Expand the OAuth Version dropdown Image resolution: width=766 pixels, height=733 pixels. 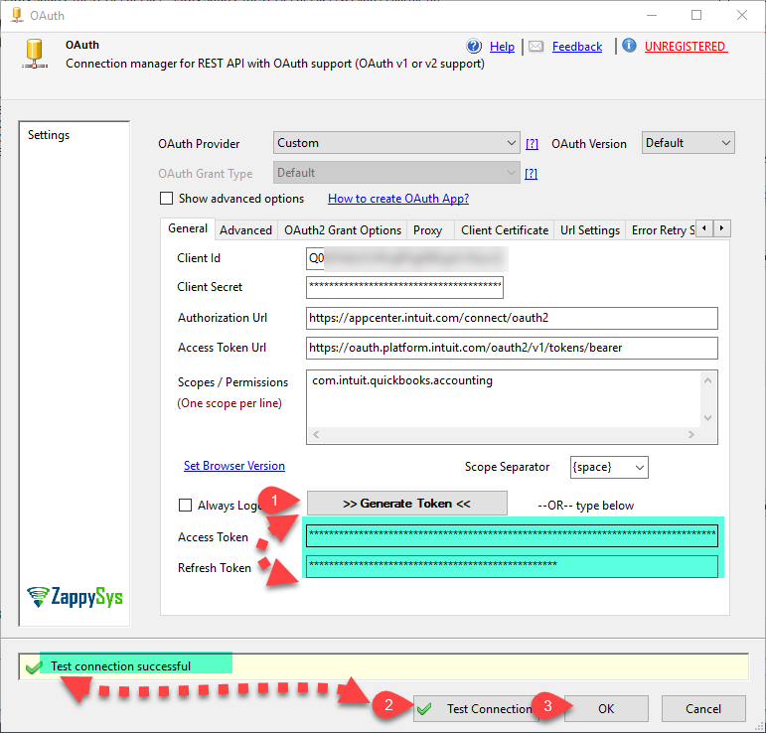688,143
